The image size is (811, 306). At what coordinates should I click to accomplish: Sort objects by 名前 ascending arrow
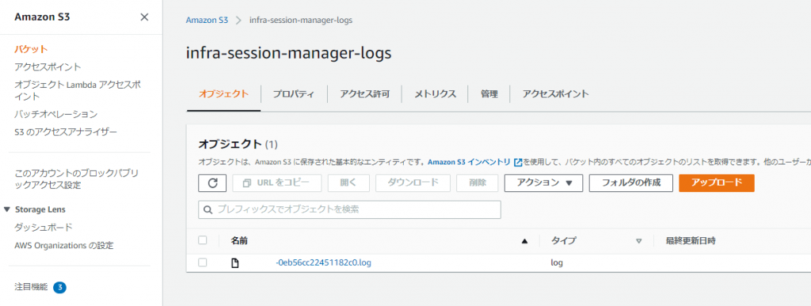pos(525,241)
